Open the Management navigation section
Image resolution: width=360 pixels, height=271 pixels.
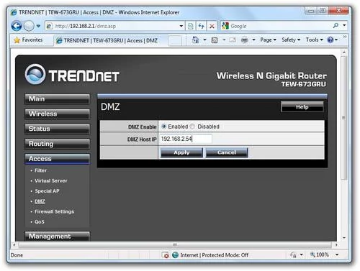pyautogui.click(x=57, y=236)
